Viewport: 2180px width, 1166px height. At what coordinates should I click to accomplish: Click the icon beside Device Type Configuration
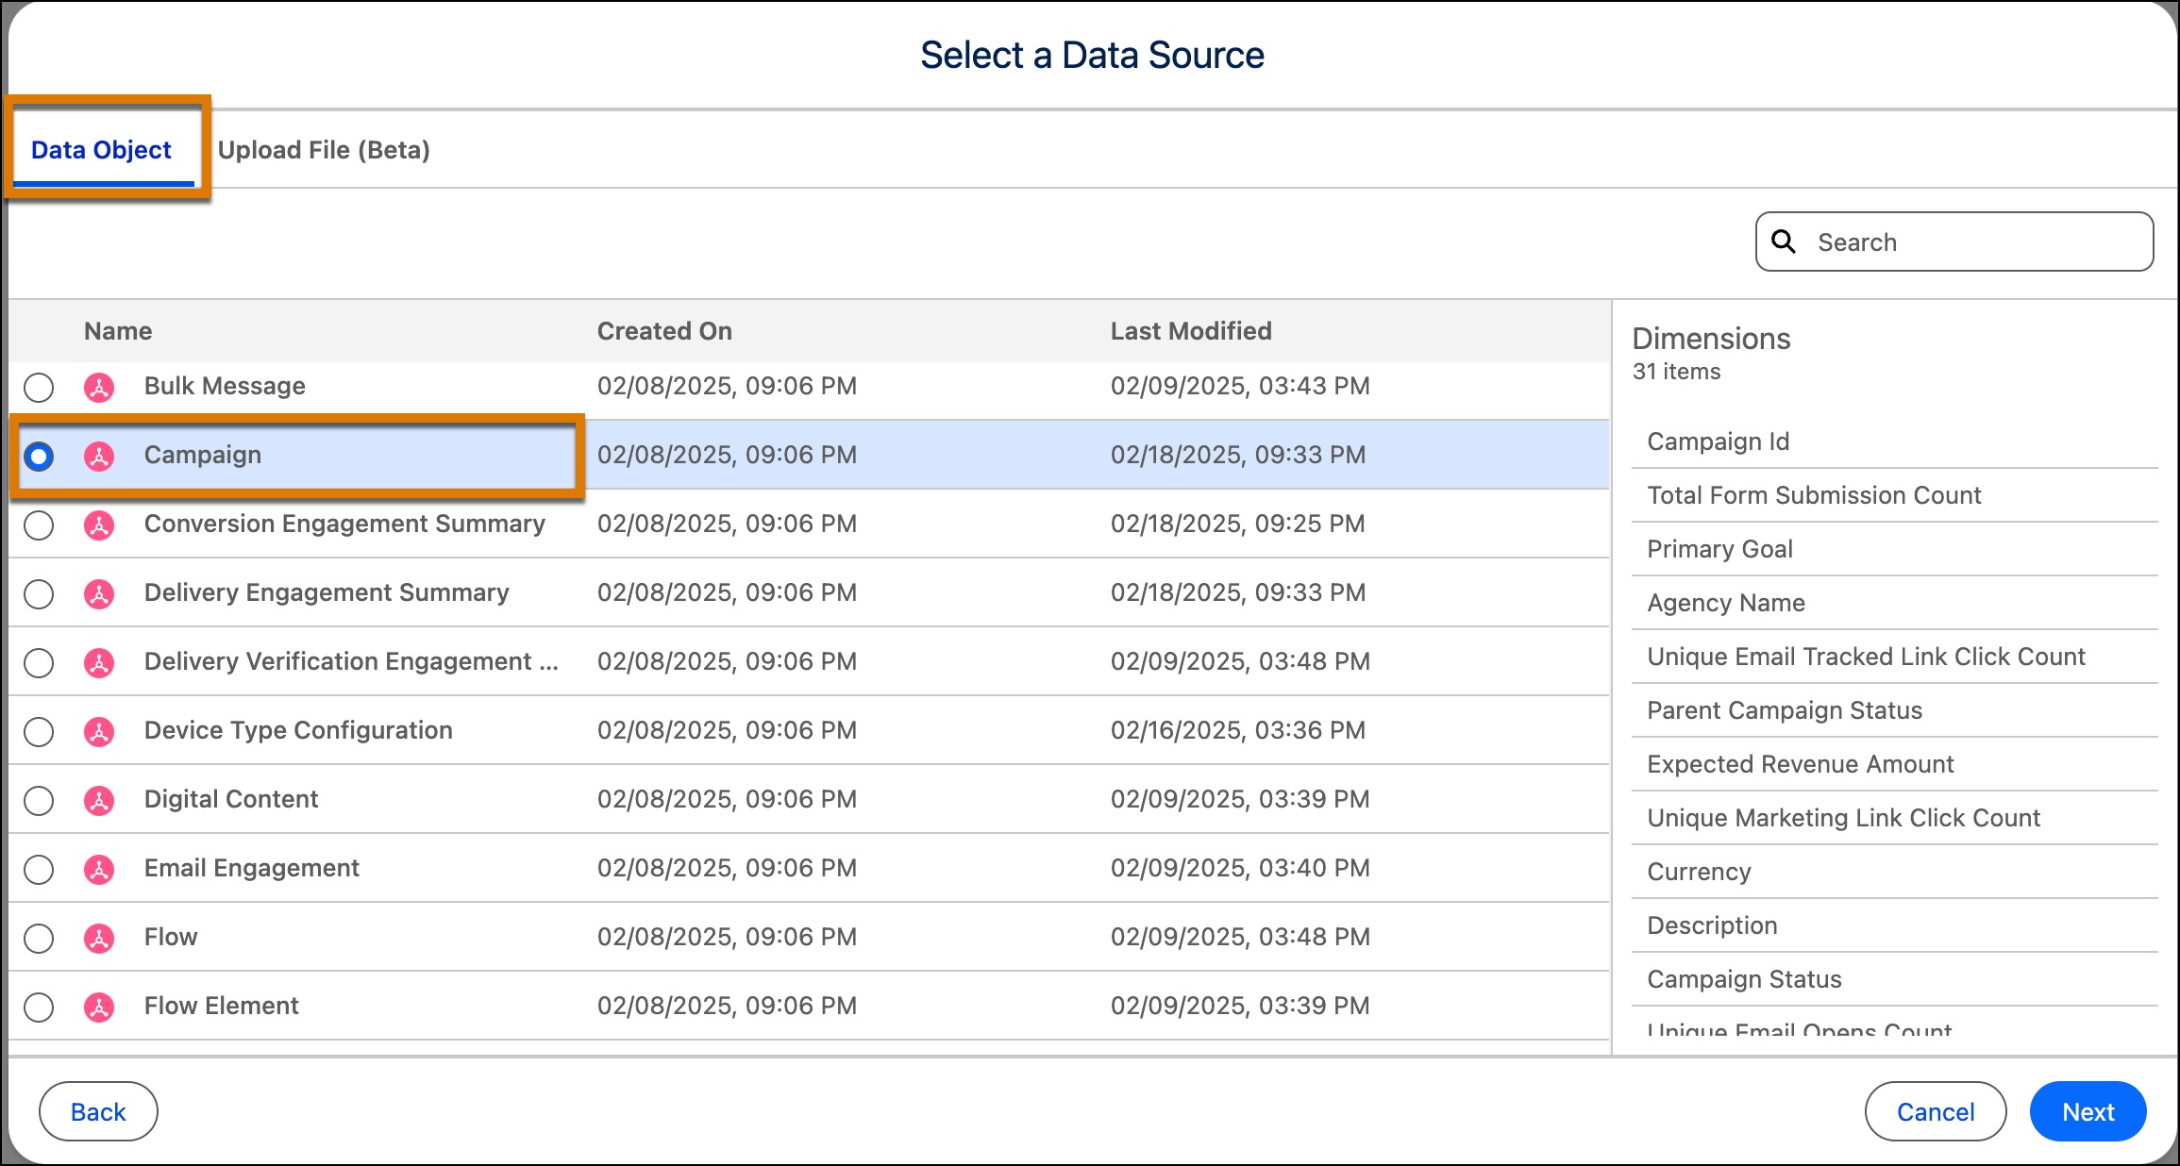point(99,731)
